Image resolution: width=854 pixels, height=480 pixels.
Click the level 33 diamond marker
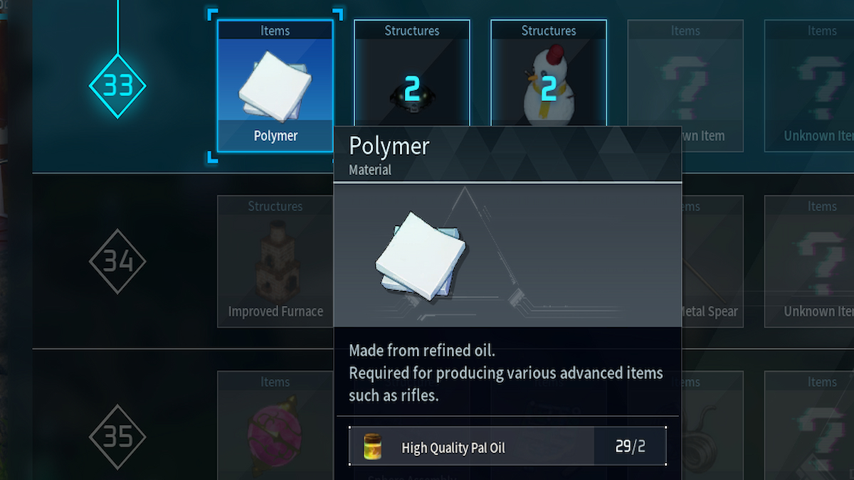click(117, 85)
